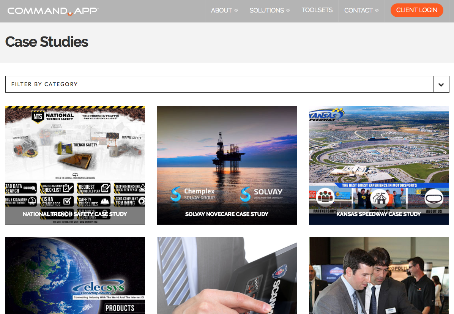Image resolution: width=454 pixels, height=314 pixels.
Task: Click the CLIENT LOGIN button
Action: tap(417, 10)
